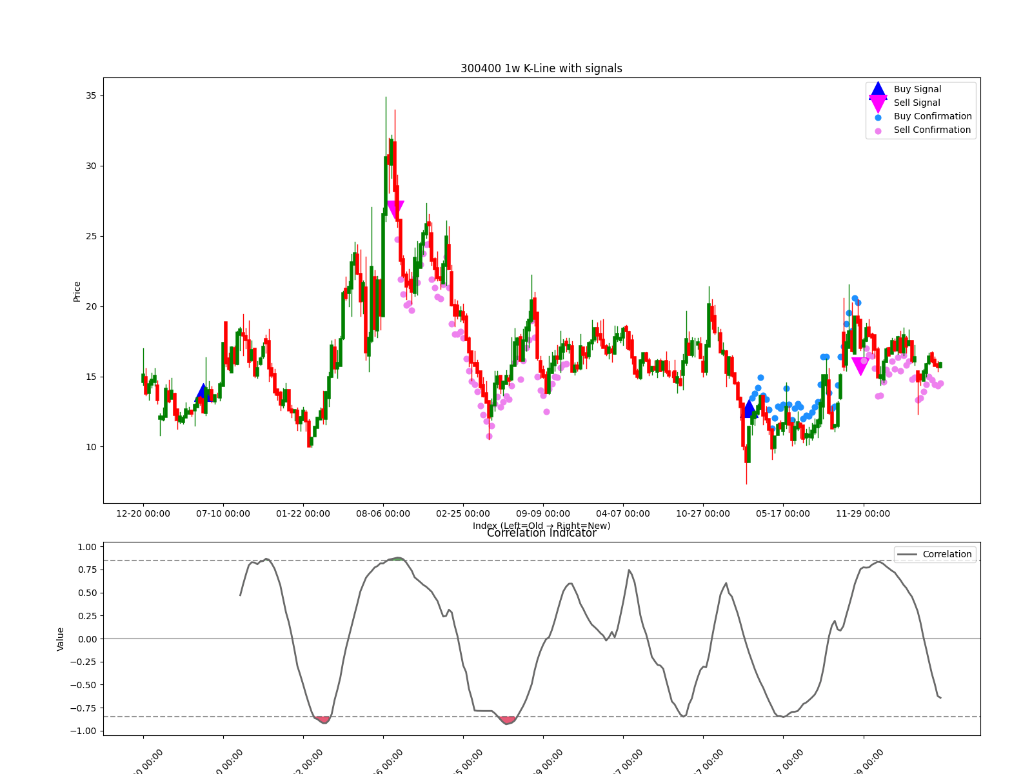Click the title "300400 1w K-Line with signals"

click(541, 68)
